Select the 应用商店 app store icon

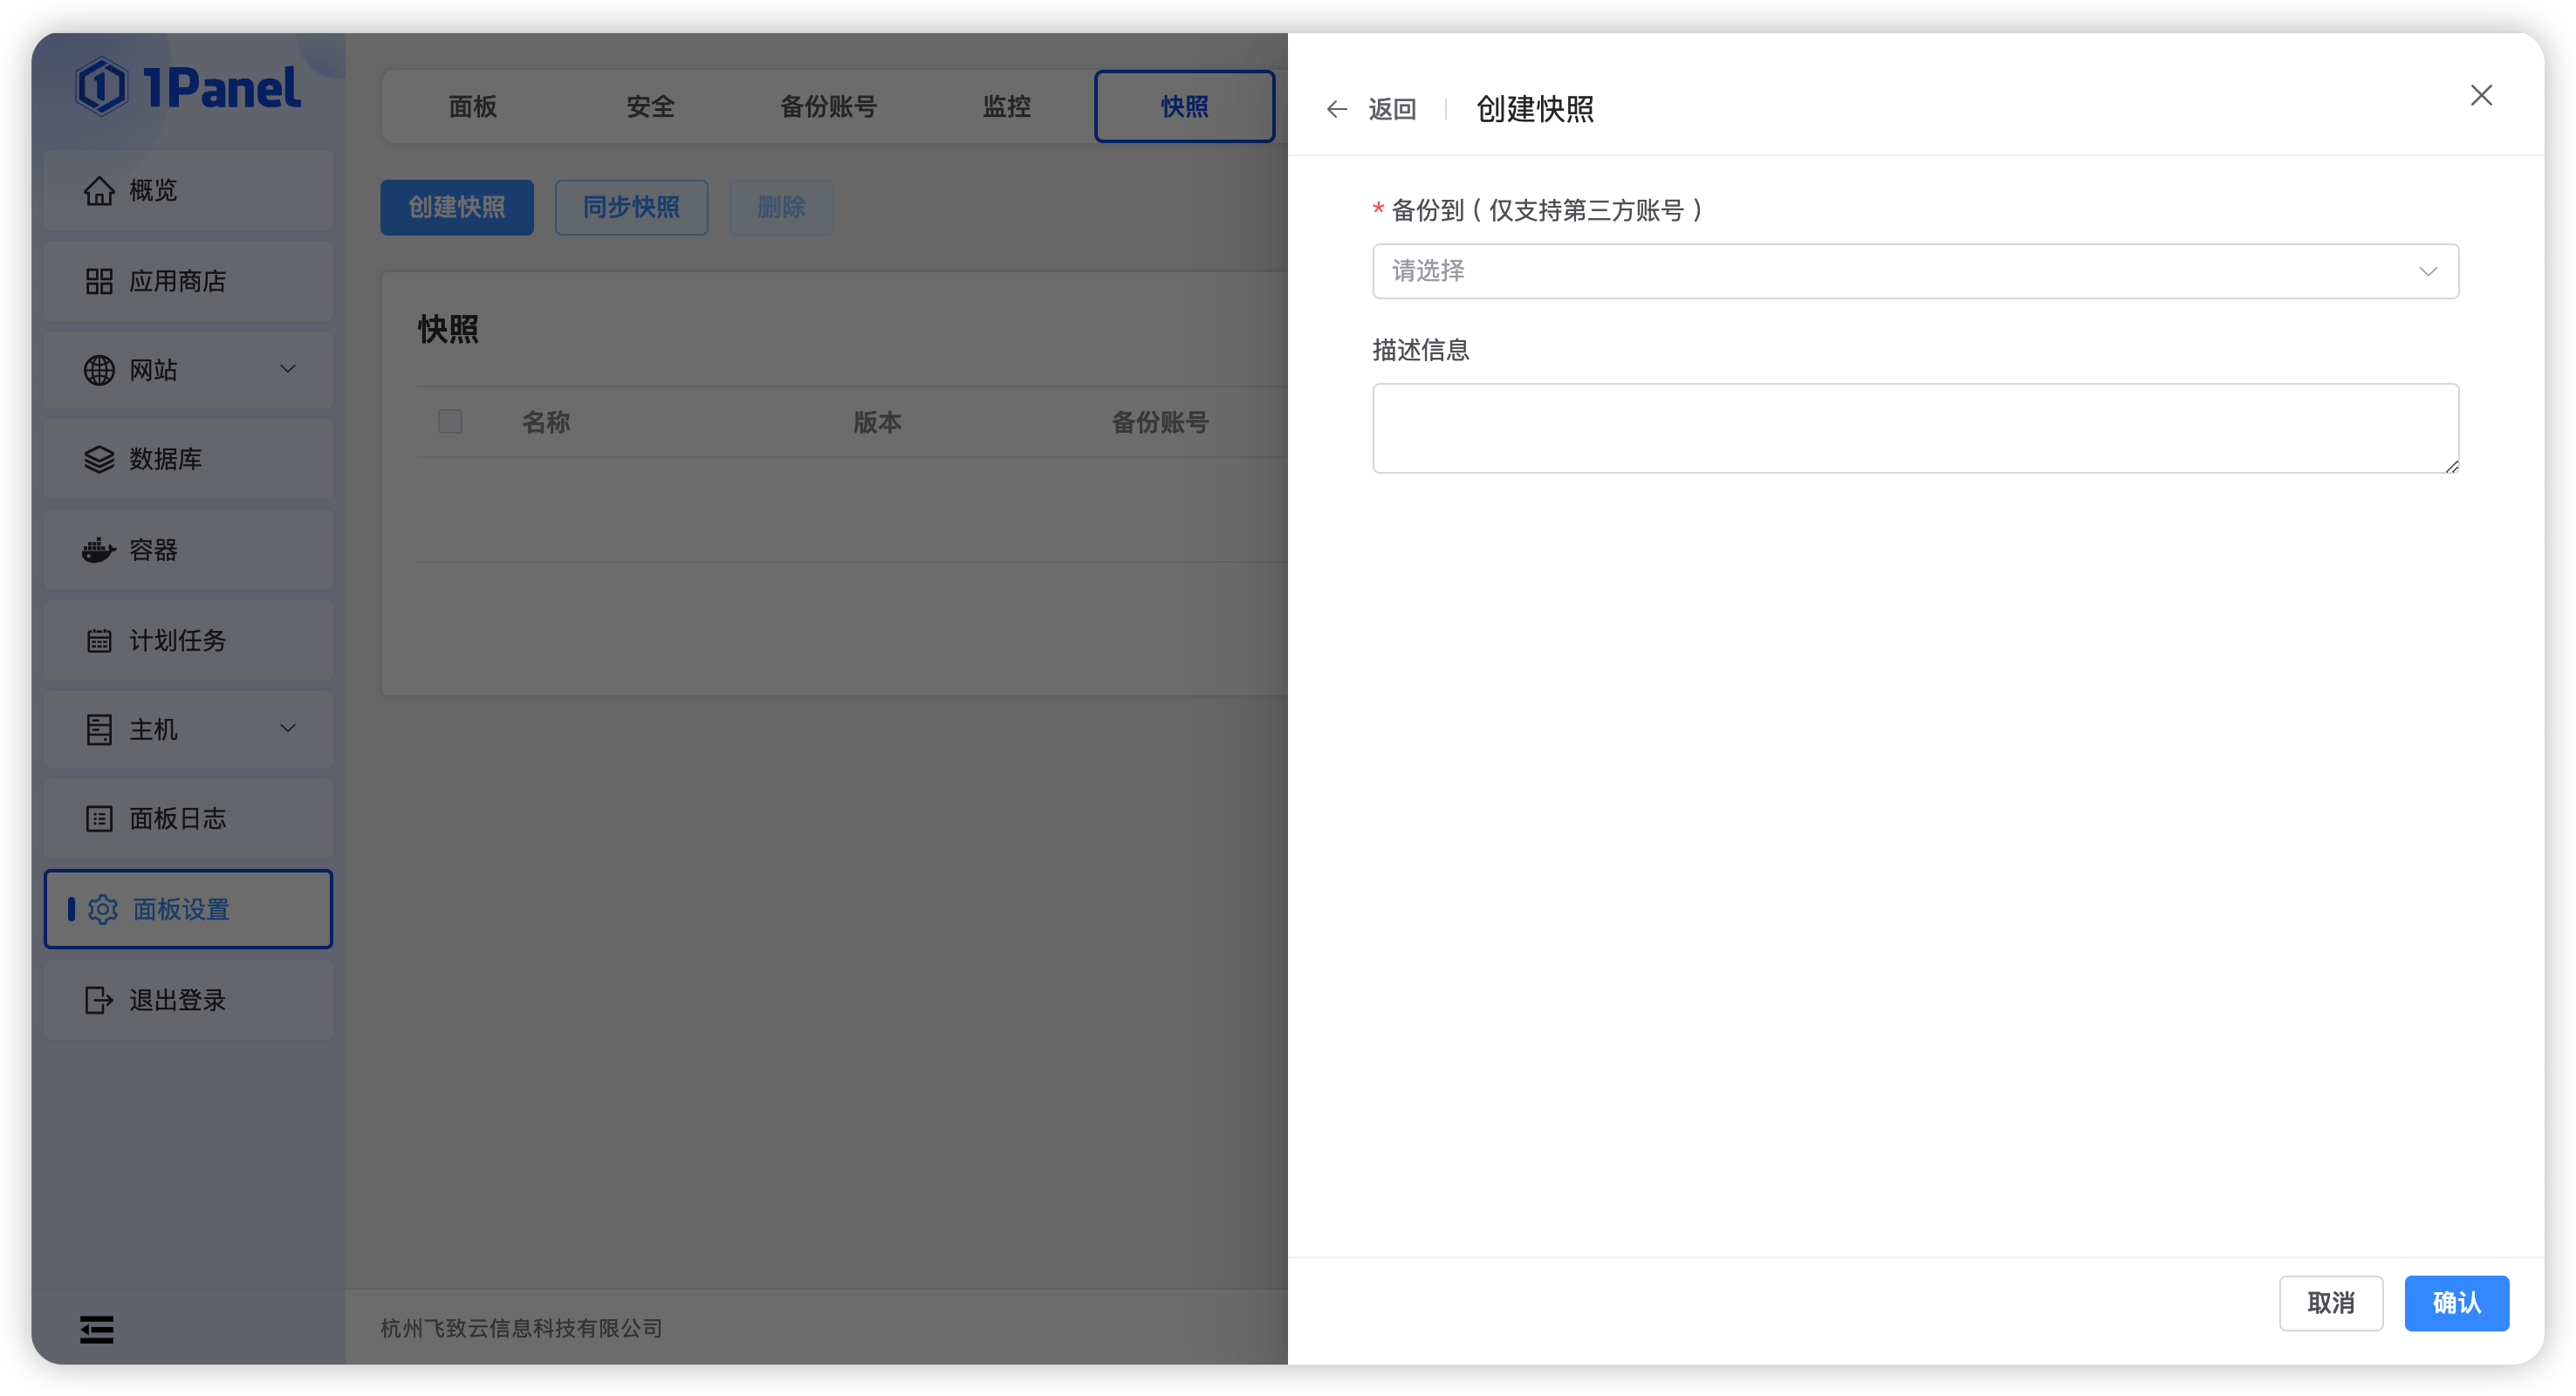coord(99,281)
